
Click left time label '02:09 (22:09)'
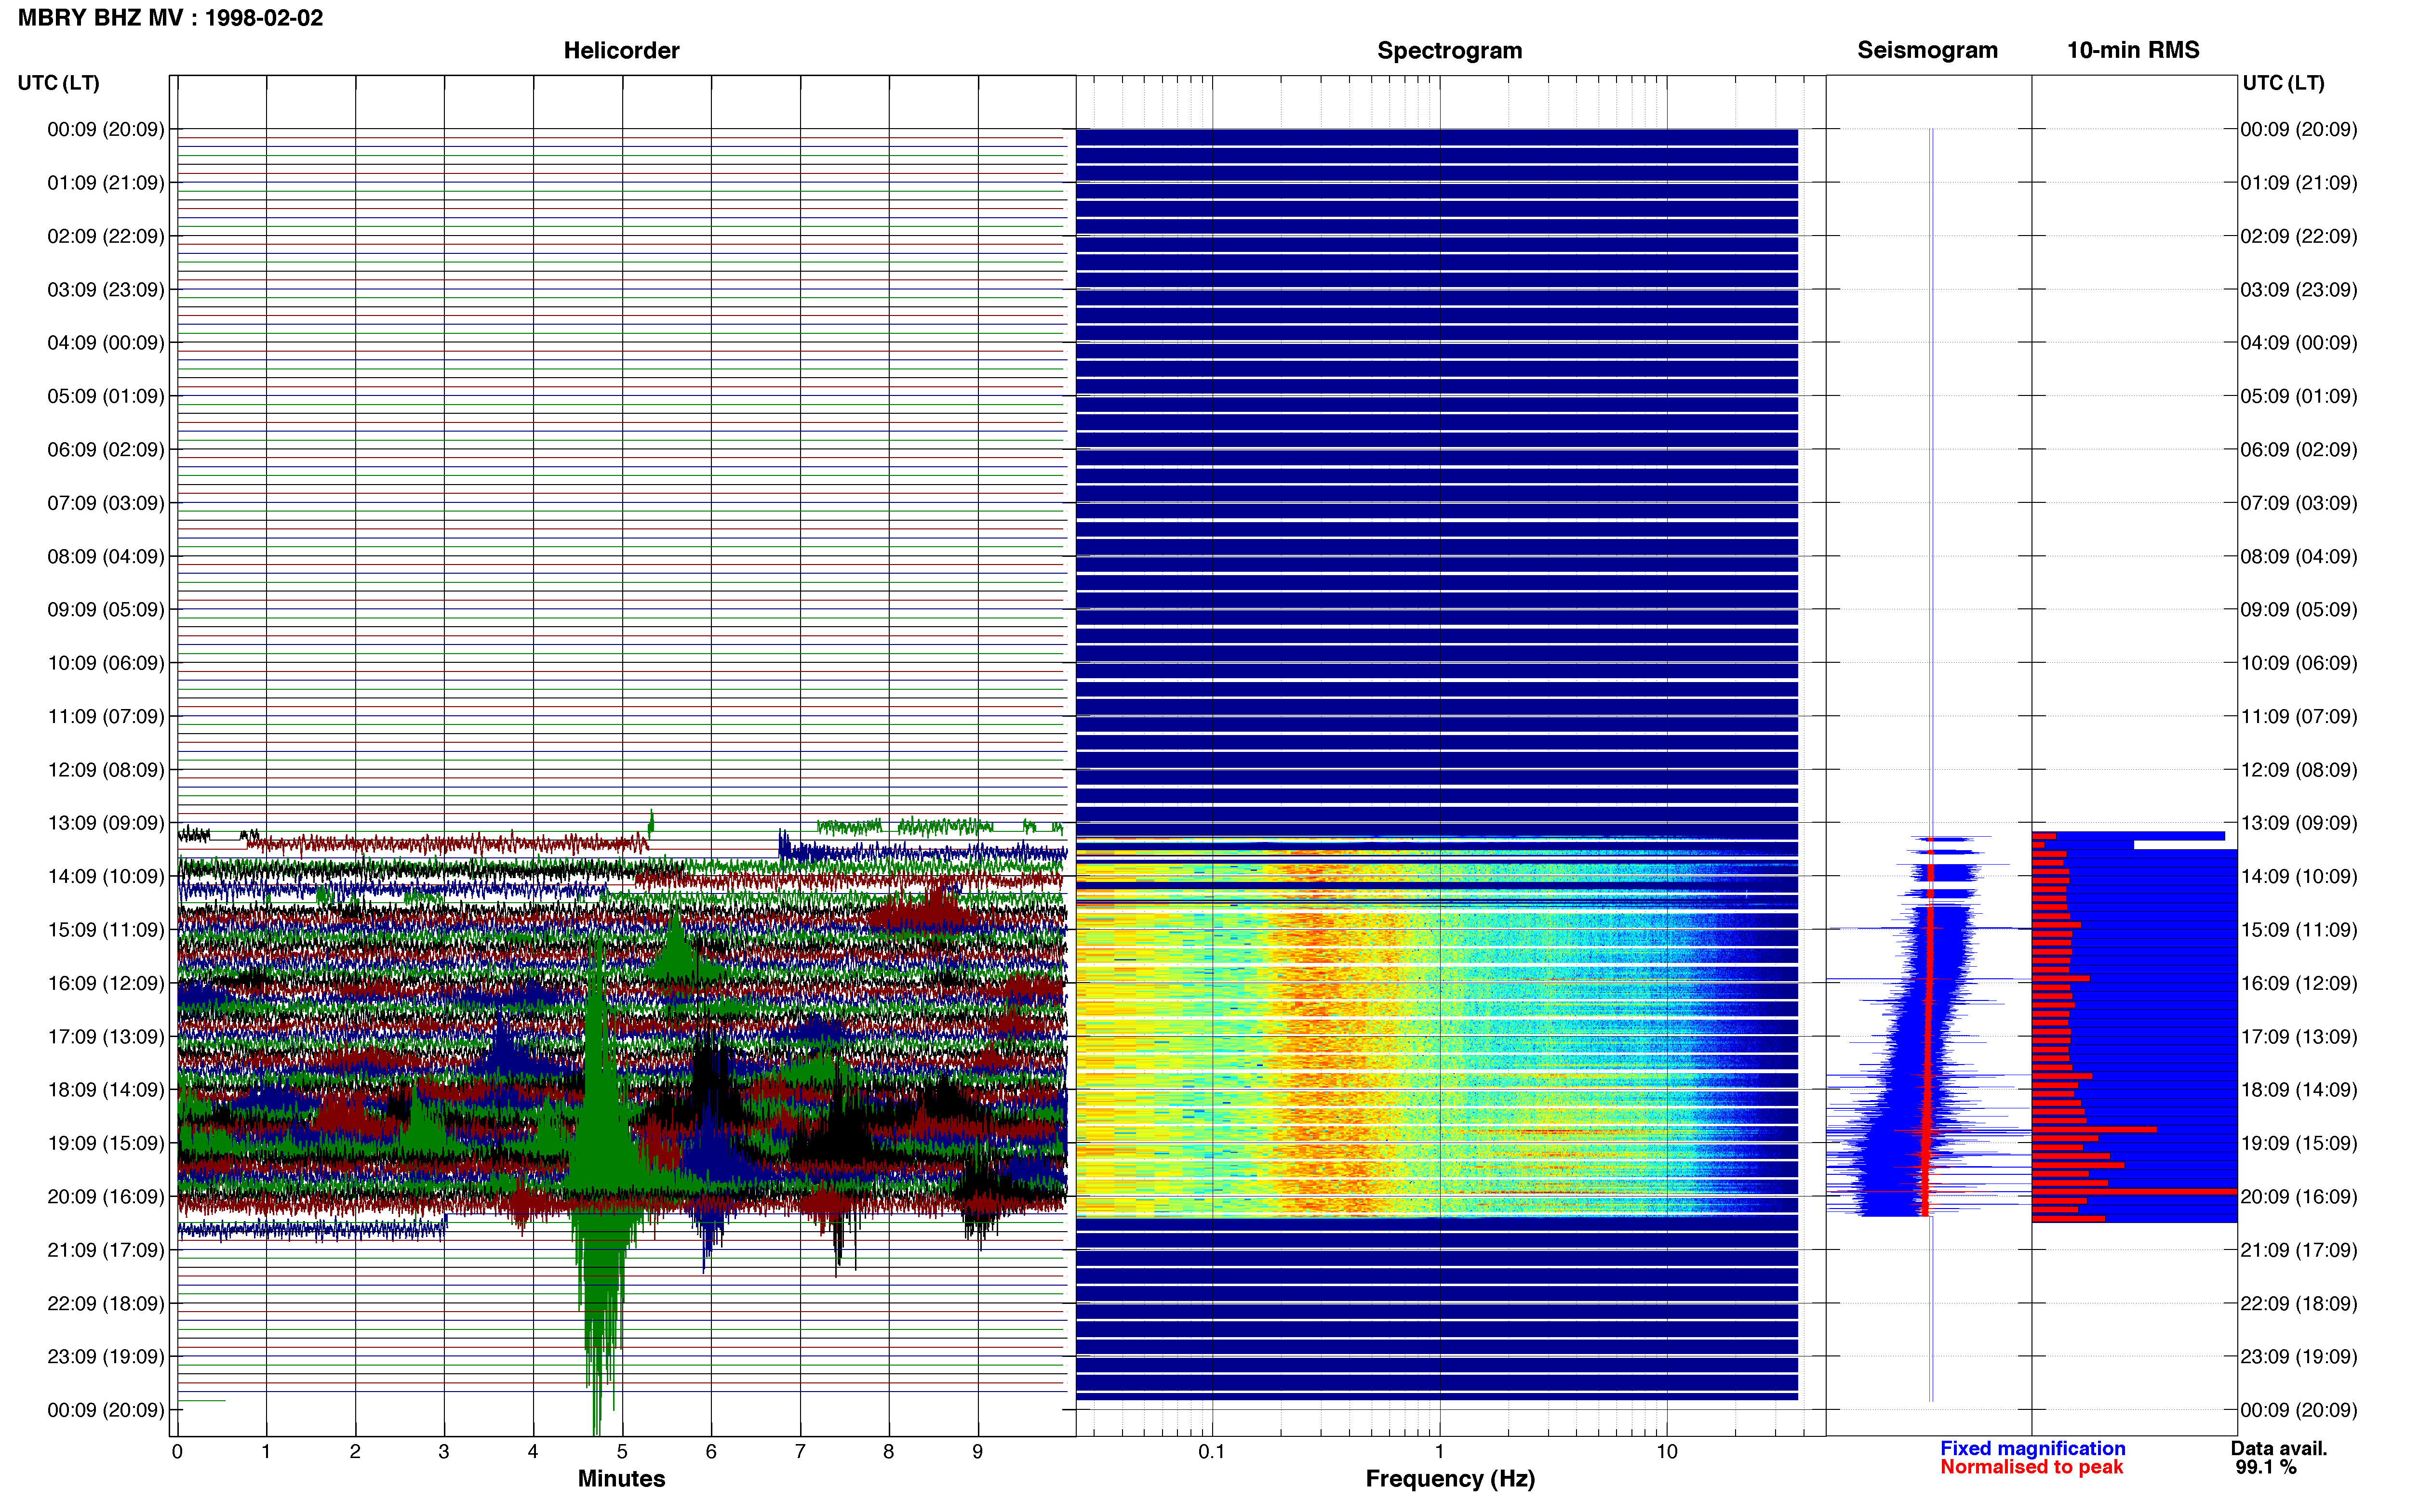point(106,236)
